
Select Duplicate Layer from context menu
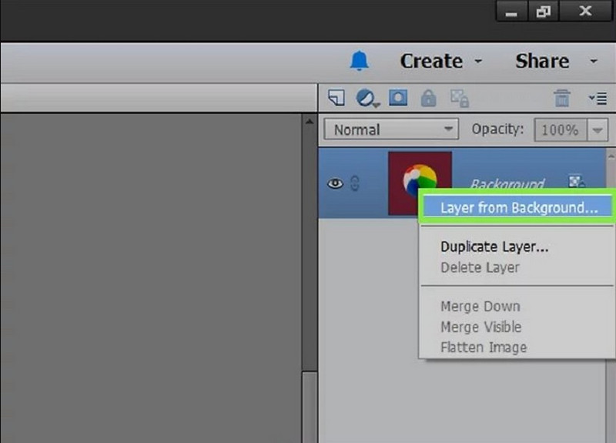click(x=494, y=247)
